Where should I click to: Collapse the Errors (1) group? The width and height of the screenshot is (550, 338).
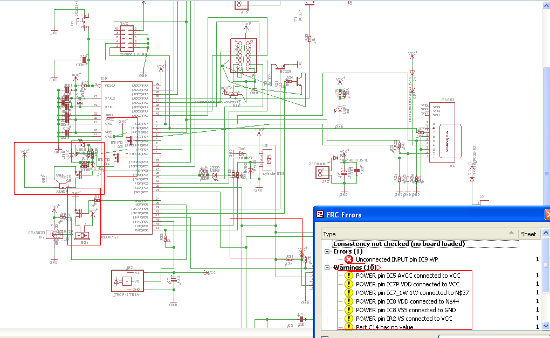click(327, 251)
